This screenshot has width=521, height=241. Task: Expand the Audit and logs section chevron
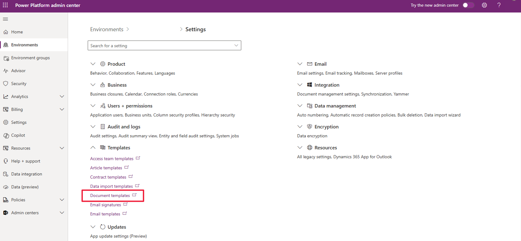93,127
